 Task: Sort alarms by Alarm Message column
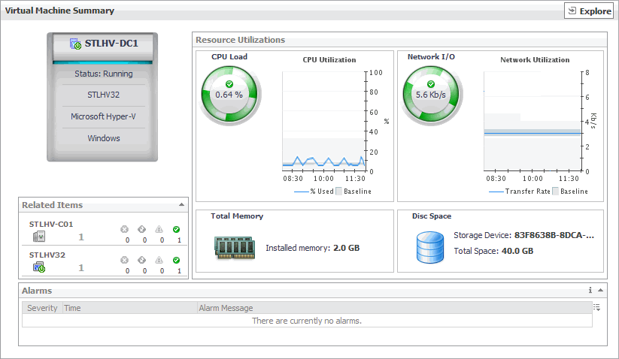pyautogui.click(x=394, y=308)
